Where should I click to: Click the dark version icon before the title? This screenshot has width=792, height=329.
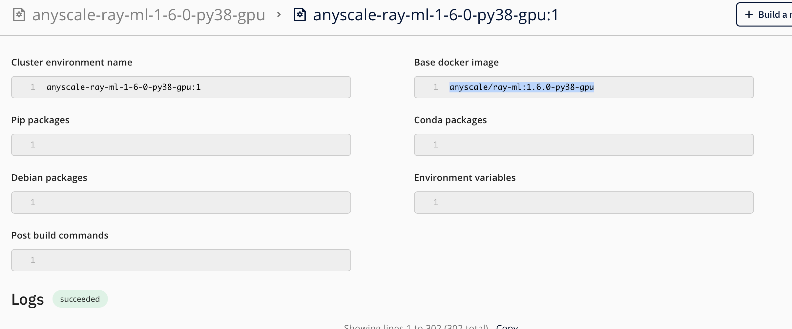[300, 15]
